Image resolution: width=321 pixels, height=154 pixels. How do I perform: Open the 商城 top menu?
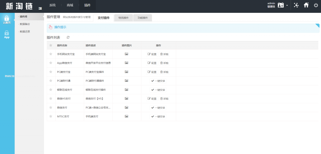tap(70, 5)
